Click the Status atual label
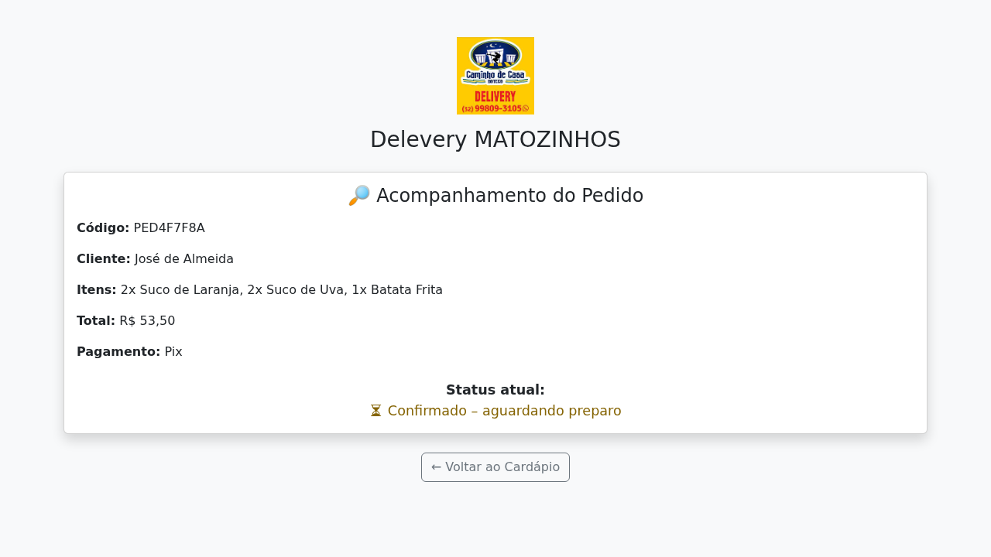The height and width of the screenshot is (557, 991). click(495, 390)
